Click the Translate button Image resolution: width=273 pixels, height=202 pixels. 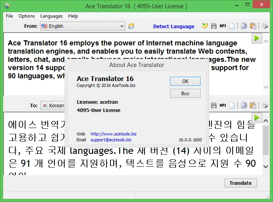click(240, 183)
